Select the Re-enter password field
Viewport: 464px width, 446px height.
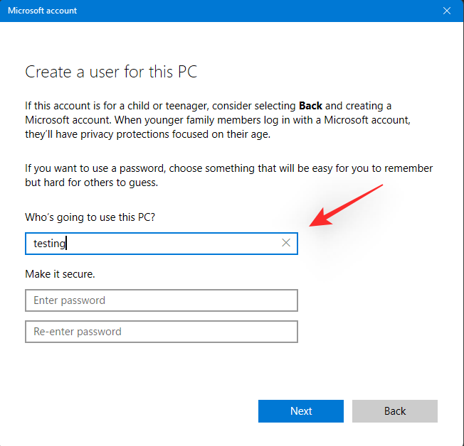161,332
